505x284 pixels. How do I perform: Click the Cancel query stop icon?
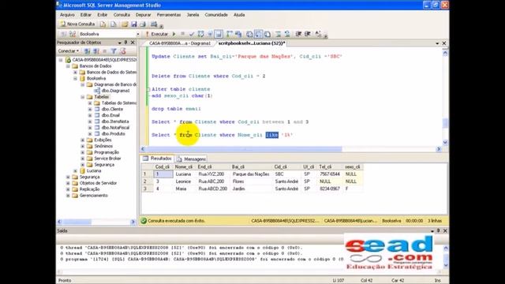click(x=182, y=34)
